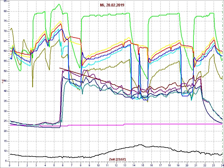Click the 35 temperature axis label

coord(5,101)
